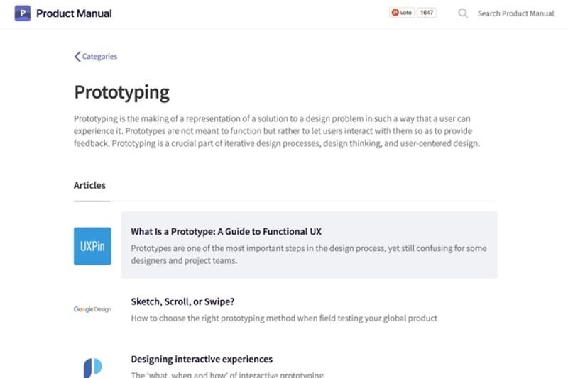Click the UXPin article summary text

tap(308, 254)
